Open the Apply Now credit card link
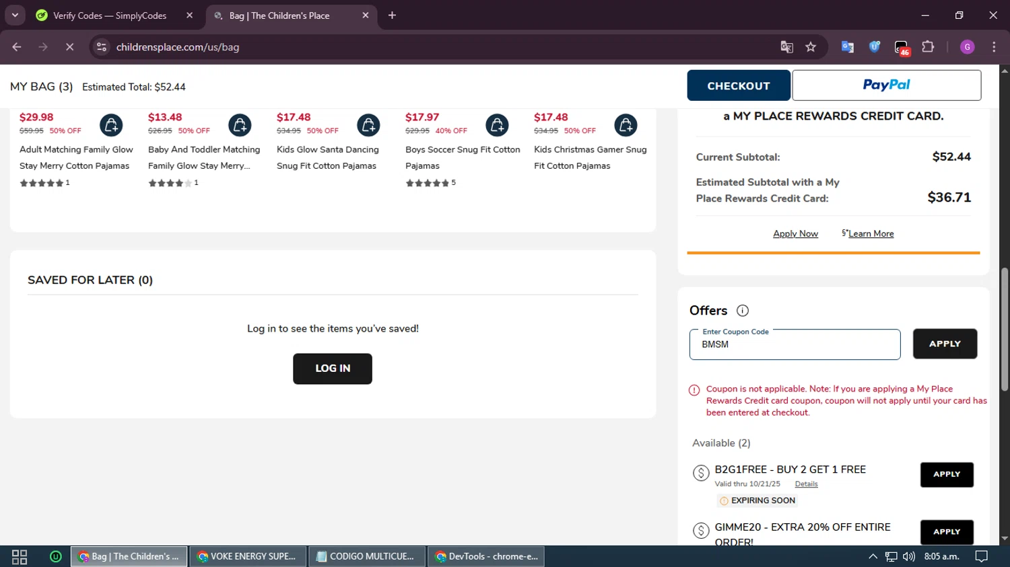 795,233
